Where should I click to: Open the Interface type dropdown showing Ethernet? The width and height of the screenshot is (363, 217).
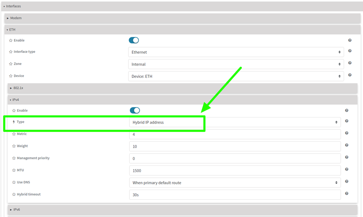click(x=236, y=52)
